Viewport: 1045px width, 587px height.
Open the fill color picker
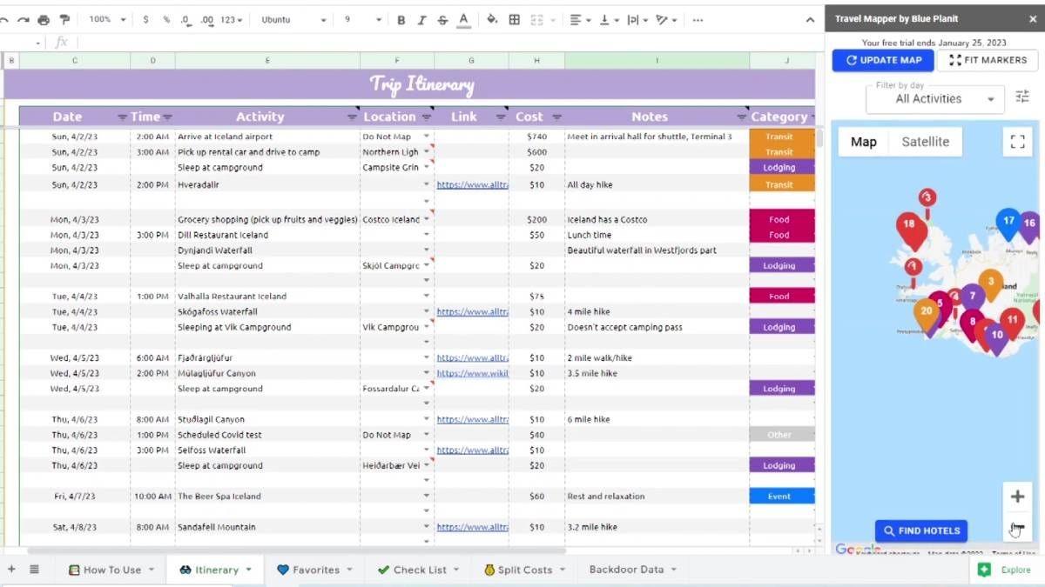(x=492, y=19)
